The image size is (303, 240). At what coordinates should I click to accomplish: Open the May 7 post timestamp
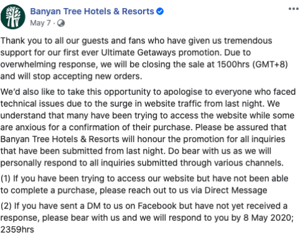coord(40,23)
